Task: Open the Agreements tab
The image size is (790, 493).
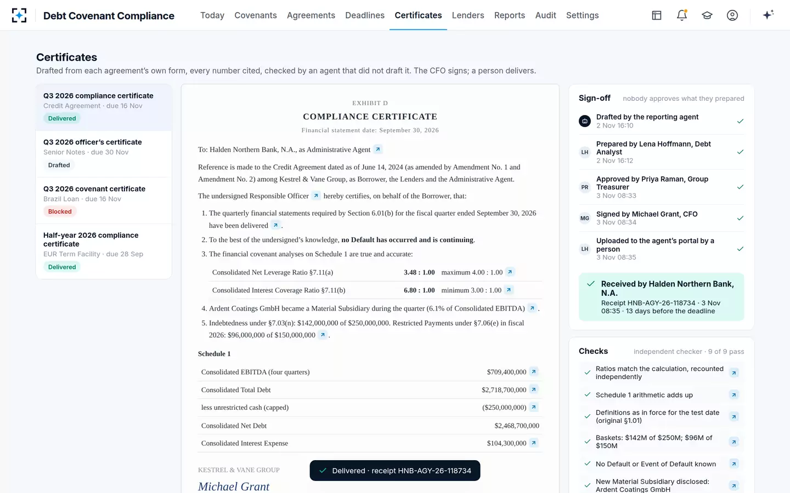Action: 311,15
